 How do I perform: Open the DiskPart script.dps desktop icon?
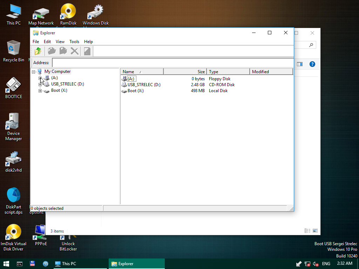14,201
